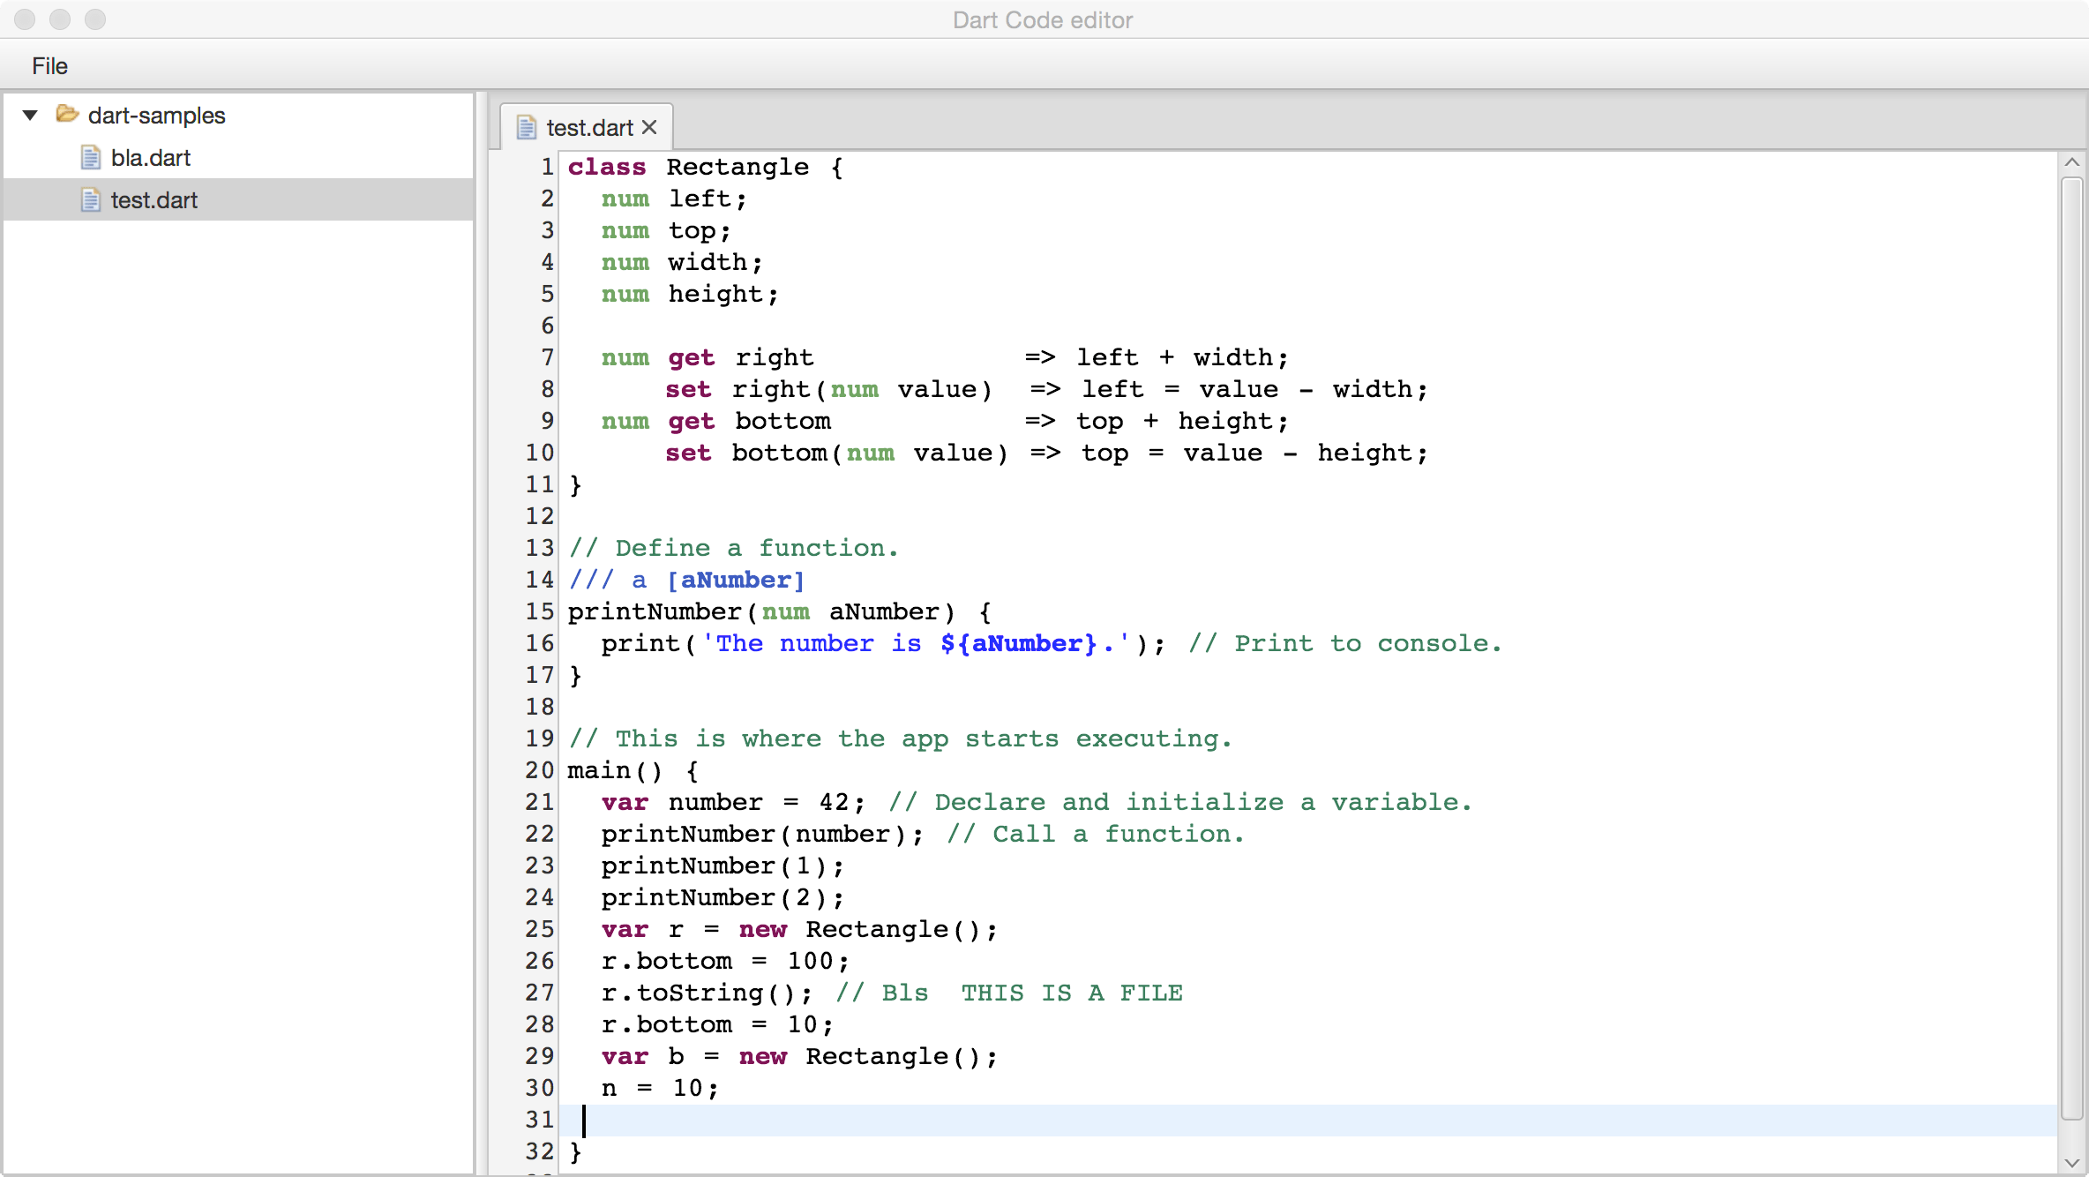Click the yellow minimize window button
Screen dimensions: 2089x1177
(60, 19)
